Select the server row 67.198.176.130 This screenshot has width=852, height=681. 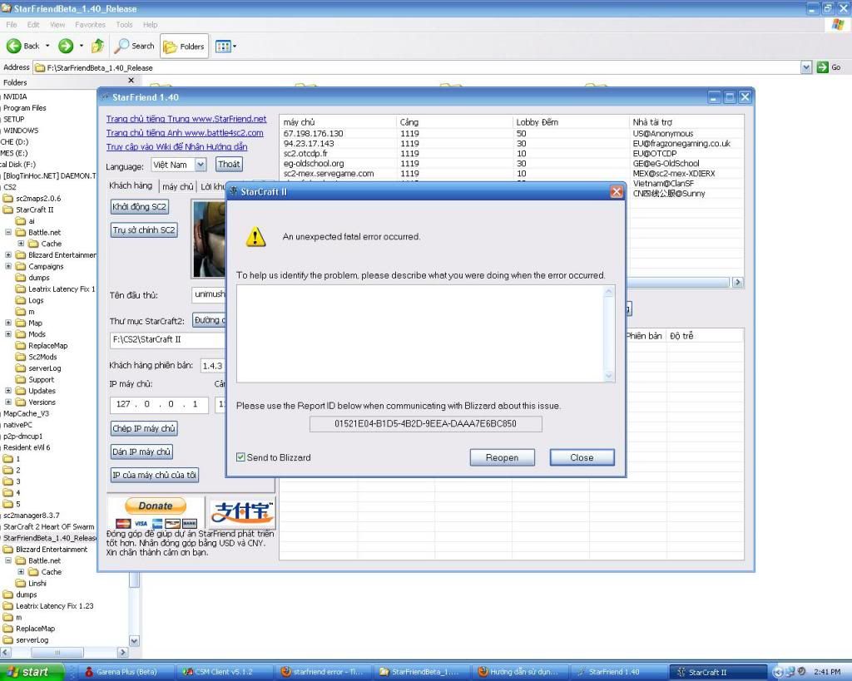pos(511,134)
